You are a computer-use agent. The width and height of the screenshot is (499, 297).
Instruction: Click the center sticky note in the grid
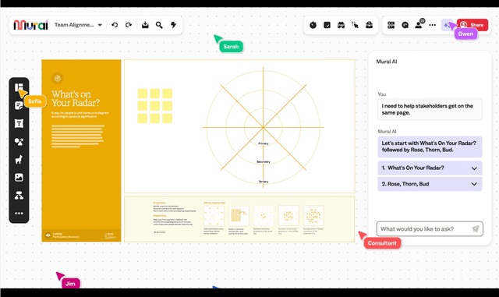click(154, 106)
